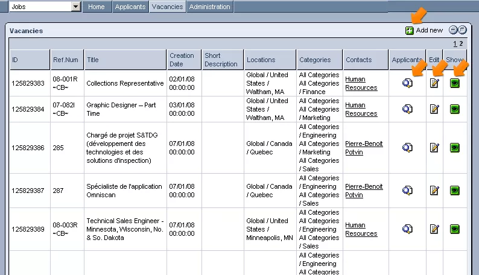Expand the Vacancies panel with square button
This screenshot has height=275, width=479.
coord(462,30)
